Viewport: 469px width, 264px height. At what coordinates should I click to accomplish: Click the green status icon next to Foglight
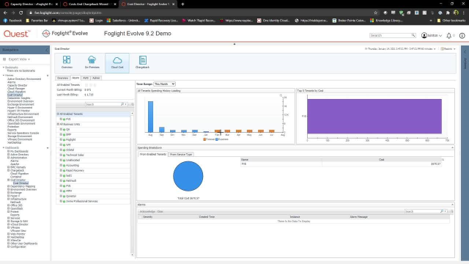click(x=64, y=140)
